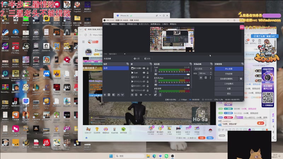The image size is (283, 159).
Task: Move scene up with Scenes panel arrow
Action: [x=119, y=95]
